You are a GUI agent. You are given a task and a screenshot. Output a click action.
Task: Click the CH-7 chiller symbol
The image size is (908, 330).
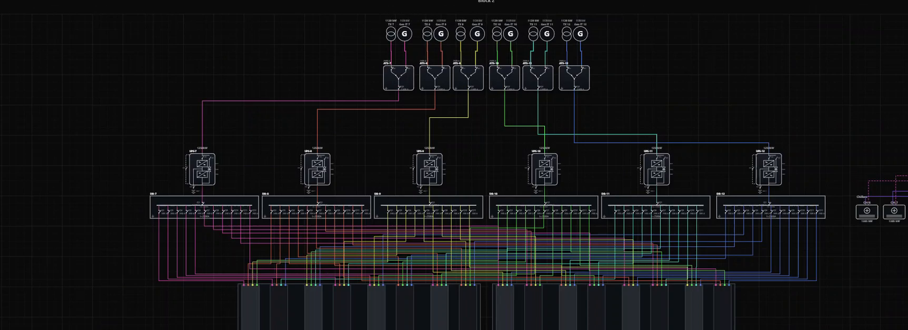pyautogui.click(x=894, y=211)
